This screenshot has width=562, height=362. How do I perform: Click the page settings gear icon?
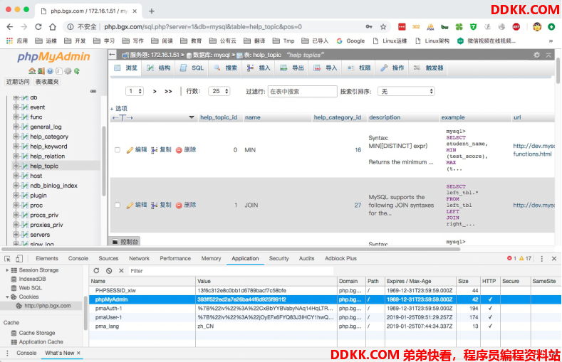536,55
